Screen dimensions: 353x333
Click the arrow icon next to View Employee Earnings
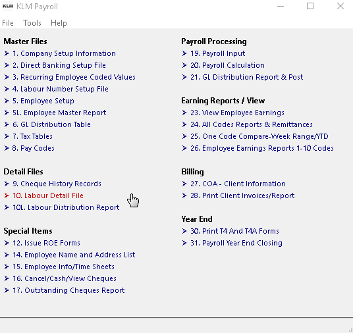(x=184, y=113)
